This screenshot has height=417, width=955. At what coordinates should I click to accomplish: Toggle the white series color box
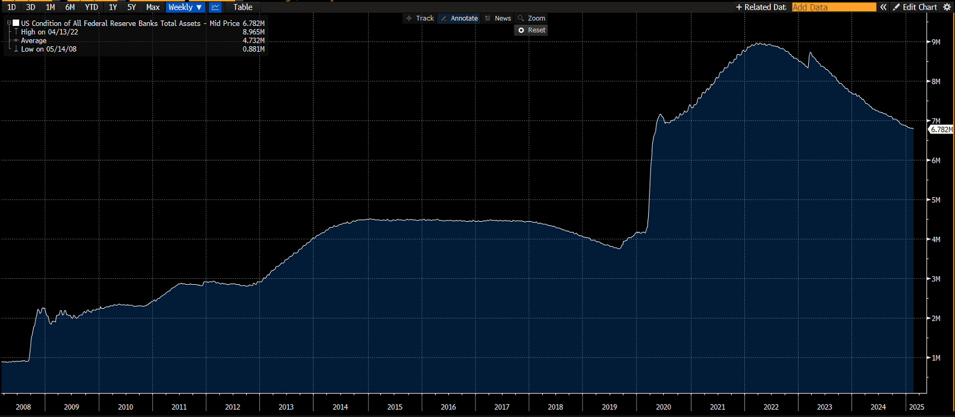pos(16,23)
